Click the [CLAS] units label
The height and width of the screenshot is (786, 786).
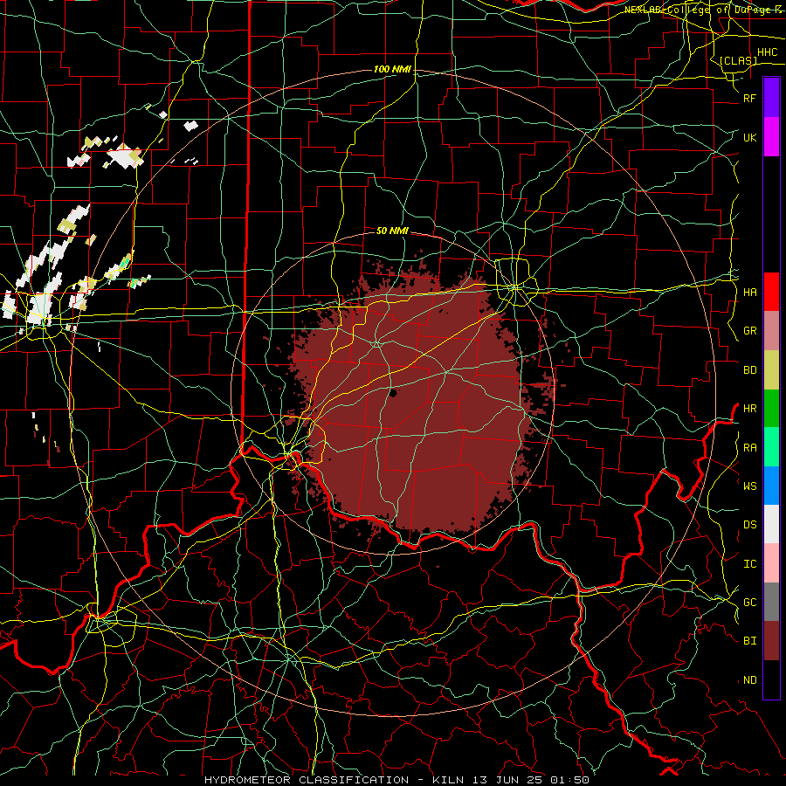(x=738, y=60)
